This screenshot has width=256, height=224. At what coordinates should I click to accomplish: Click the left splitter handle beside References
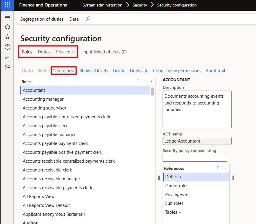point(159,178)
